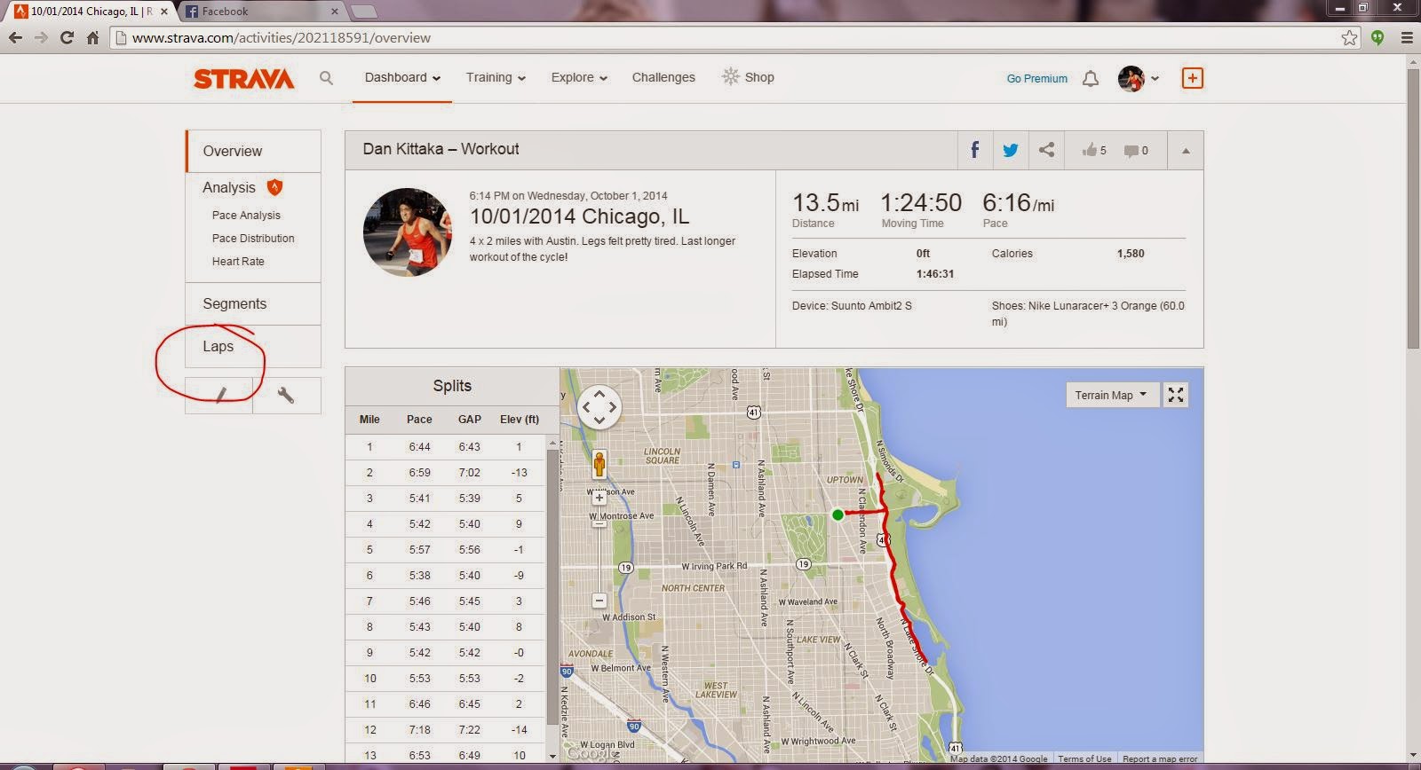Click the page vertical scrollbar
Image resolution: width=1421 pixels, height=770 pixels.
1413,208
